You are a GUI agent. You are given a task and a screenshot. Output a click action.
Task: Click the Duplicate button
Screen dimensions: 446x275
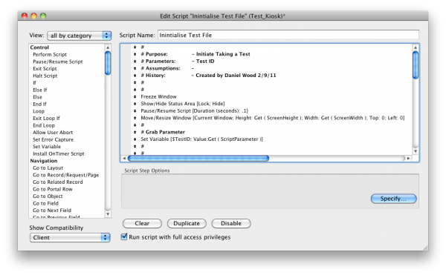click(x=187, y=223)
